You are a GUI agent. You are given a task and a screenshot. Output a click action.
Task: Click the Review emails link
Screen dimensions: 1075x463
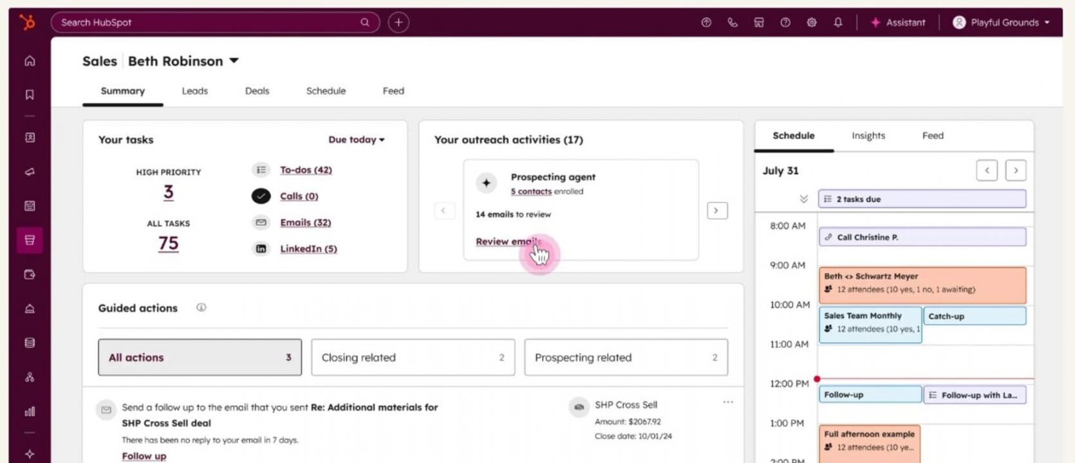509,242
